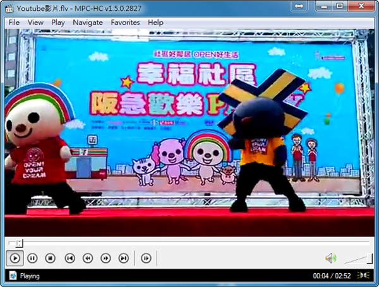Image resolution: width=379 pixels, height=287 pixels.
Task: Click the increase speed (fast-forward) button
Action: click(x=105, y=258)
